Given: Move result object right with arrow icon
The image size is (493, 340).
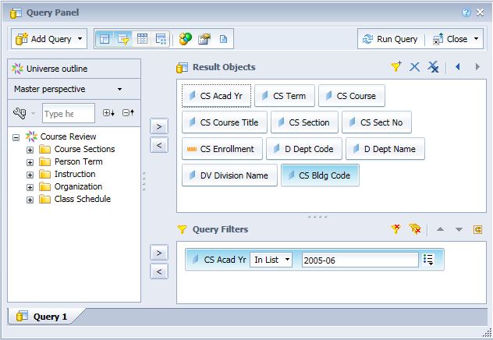Looking at the screenshot, I should [x=477, y=66].
